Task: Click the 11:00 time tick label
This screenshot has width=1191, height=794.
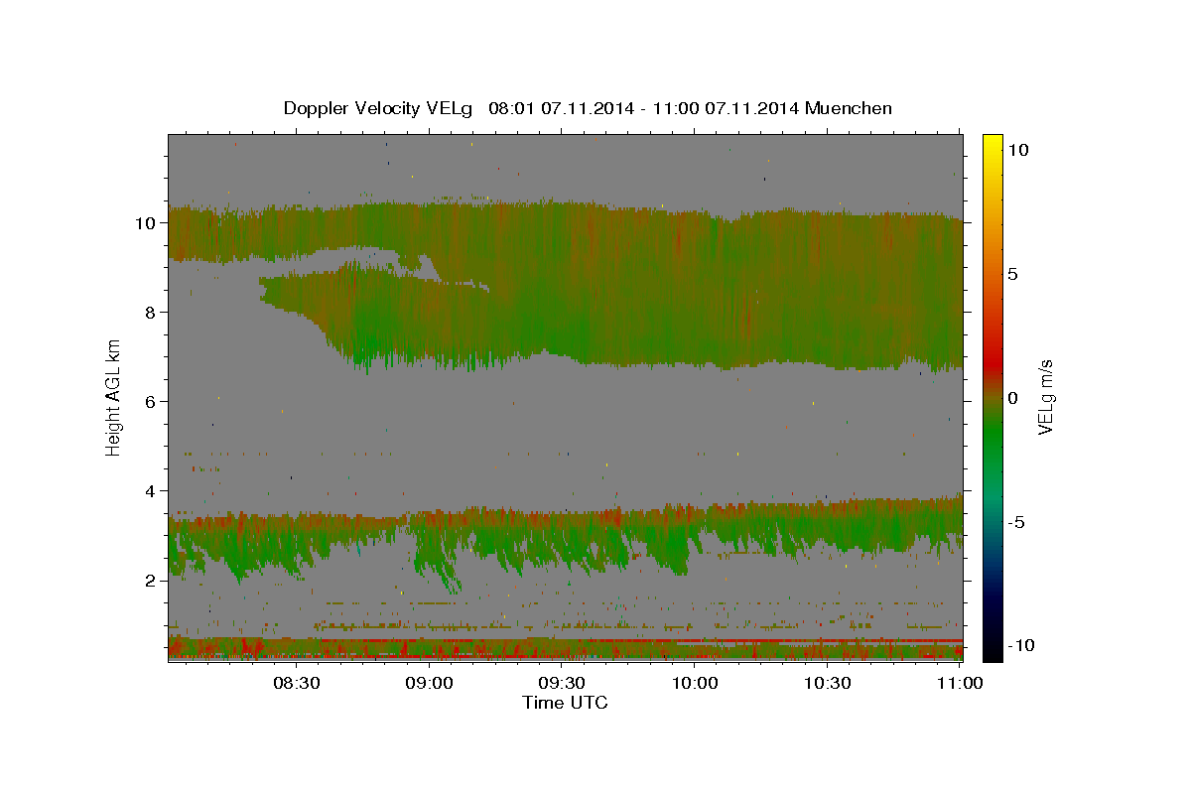Action: [x=960, y=683]
